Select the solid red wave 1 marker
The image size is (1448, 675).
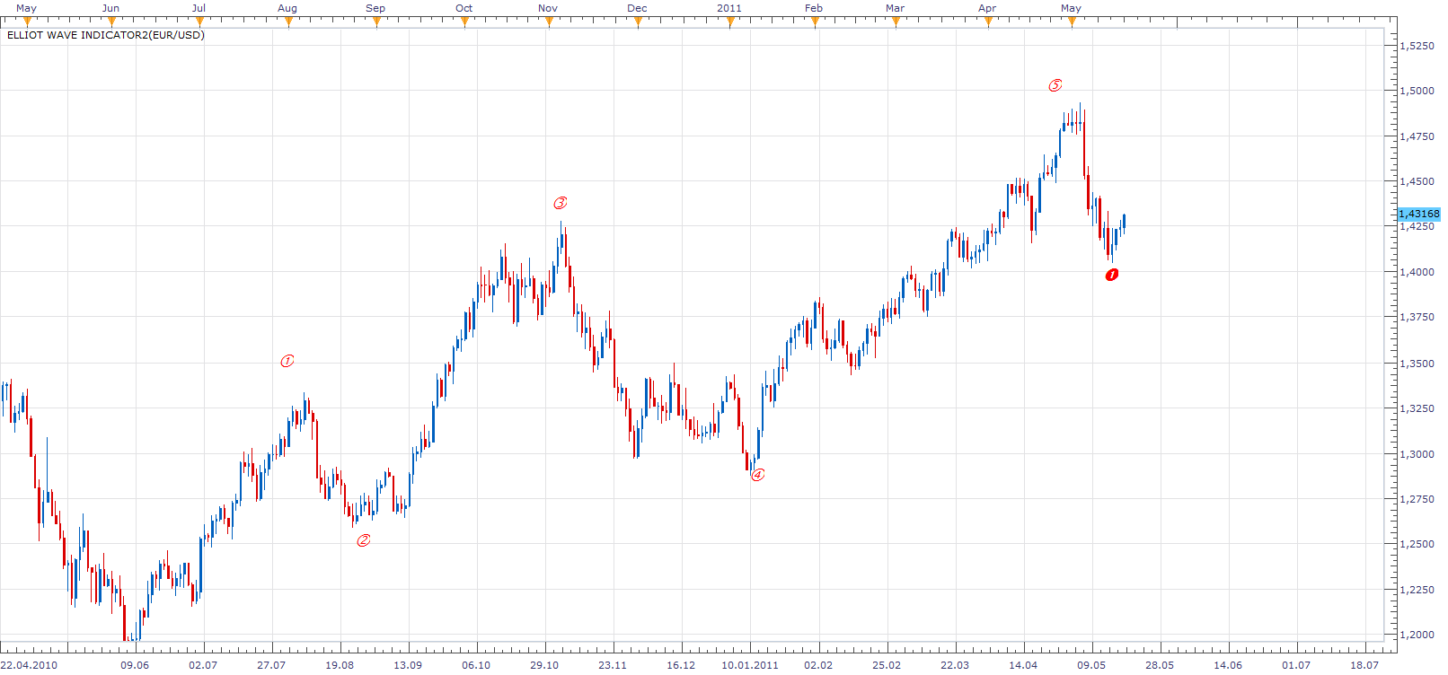[1112, 275]
